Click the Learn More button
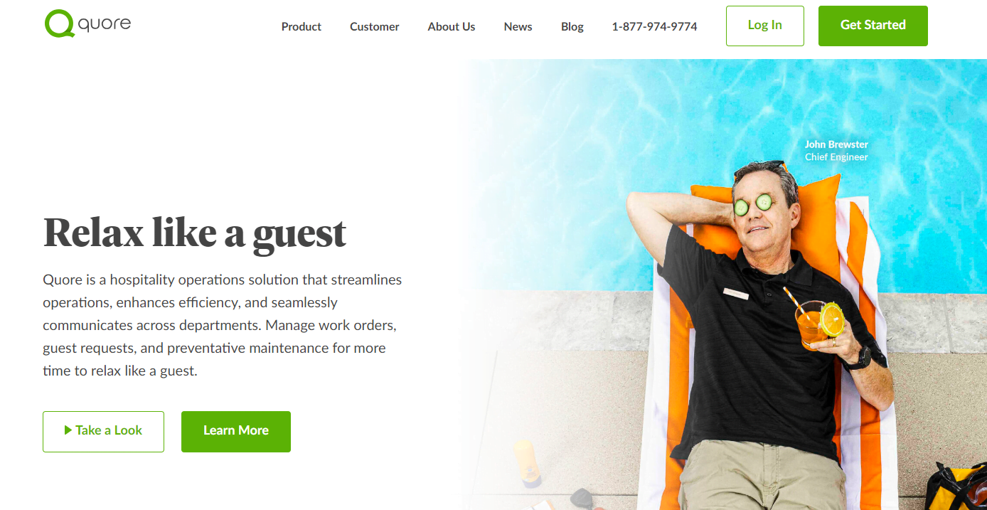987x510 pixels. [x=236, y=431]
